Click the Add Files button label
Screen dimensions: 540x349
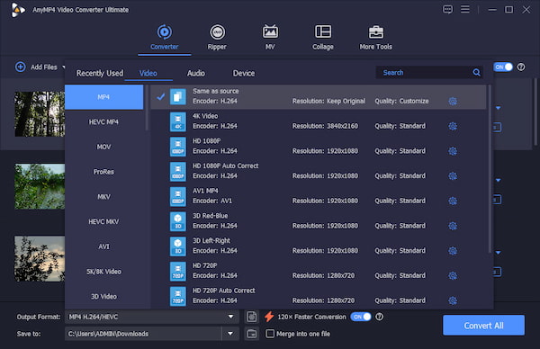44,67
